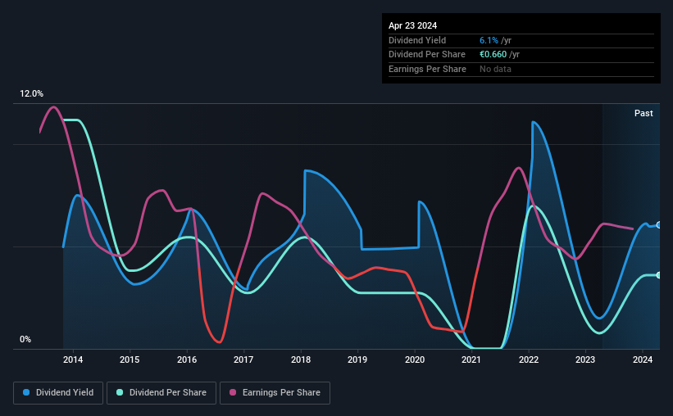Viewport: 673px width, 416px height.
Task: Toggle the Earnings Per Share legend button
Action: click(x=275, y=393)
